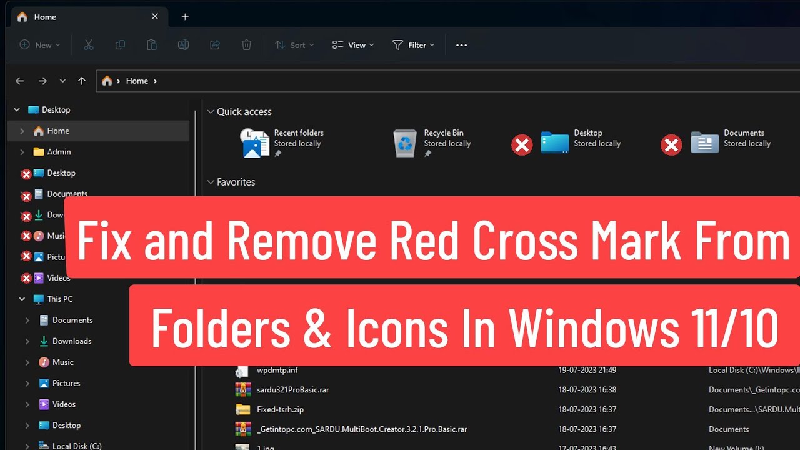Click Music icon with red cross in sidebar
Image resolution: width=800 pixels, height=450 pixels.
pos(39,236)
